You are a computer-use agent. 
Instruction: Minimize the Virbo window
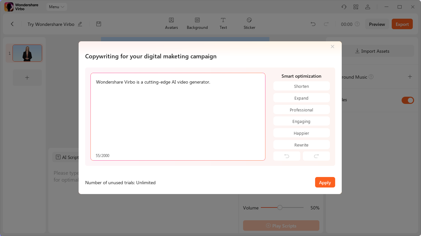386,7
